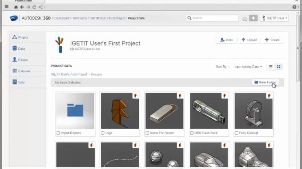Screen dimensions: 302x169
Task: Click the Create button
Action: pyautogui.click(x=272, y=40)
